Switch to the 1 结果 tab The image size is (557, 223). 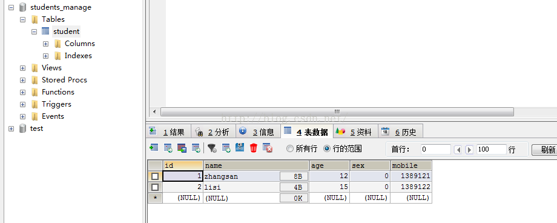coord(168,131)
